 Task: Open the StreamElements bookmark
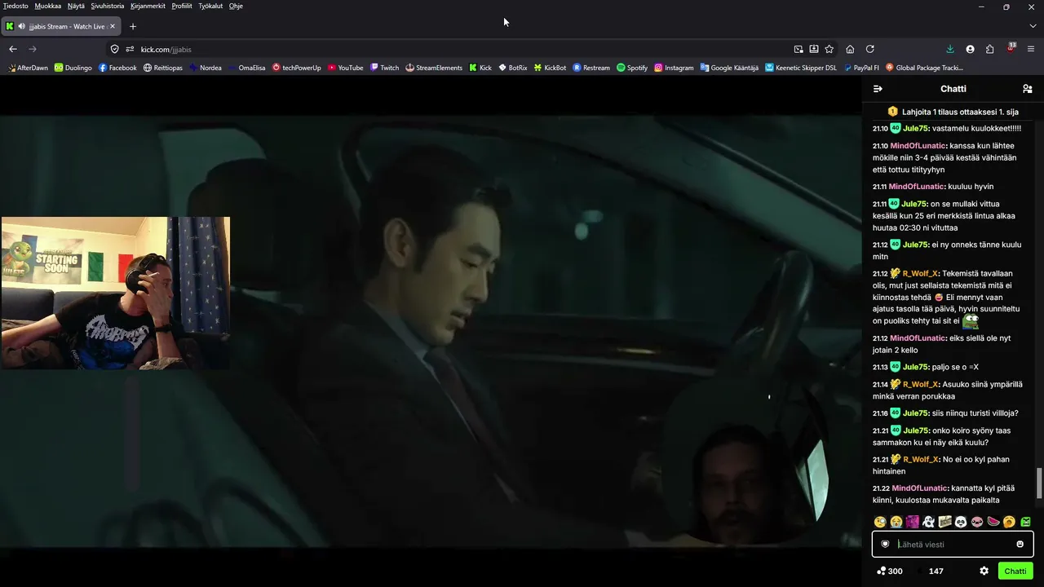coord(434,68)
